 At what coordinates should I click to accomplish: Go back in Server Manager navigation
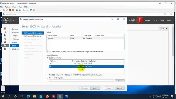click(x=6, y=20)
